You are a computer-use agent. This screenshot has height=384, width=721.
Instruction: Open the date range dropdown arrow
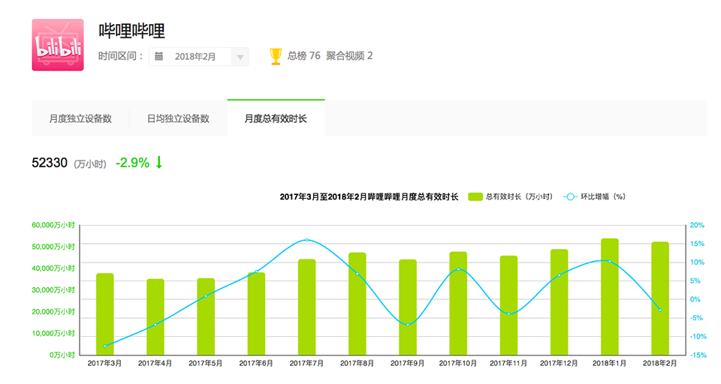[x=240, y=57]
